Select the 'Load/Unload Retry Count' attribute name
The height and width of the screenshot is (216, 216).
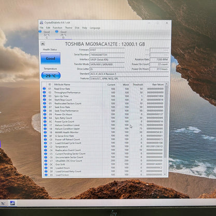[68, 171]
